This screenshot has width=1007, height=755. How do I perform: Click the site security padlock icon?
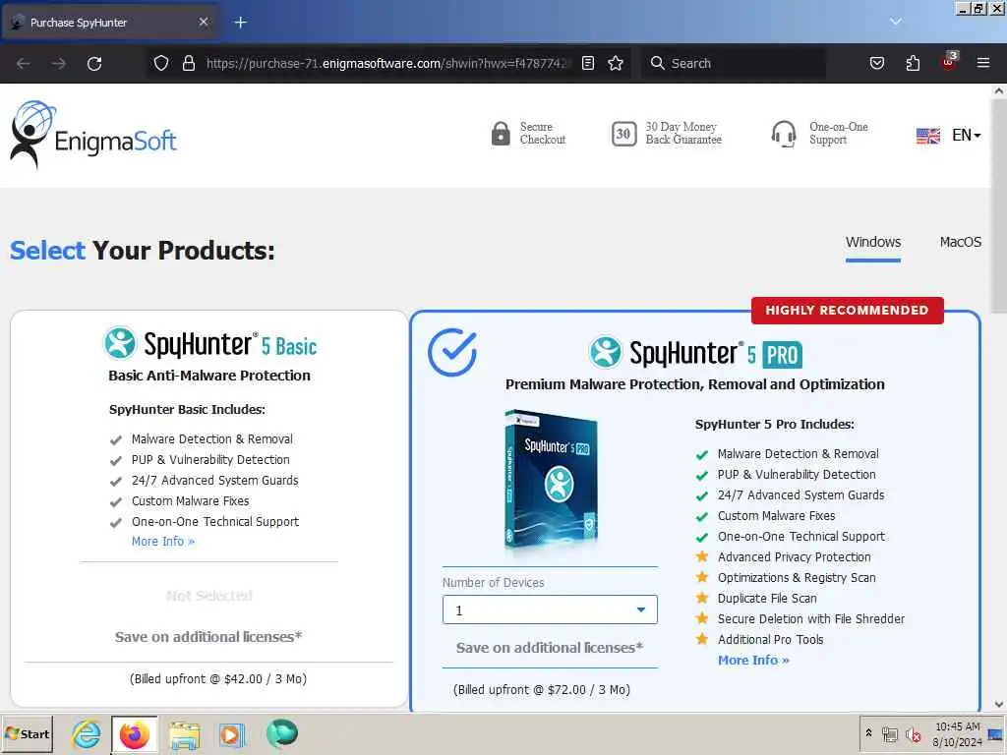[x=189, y=63]
